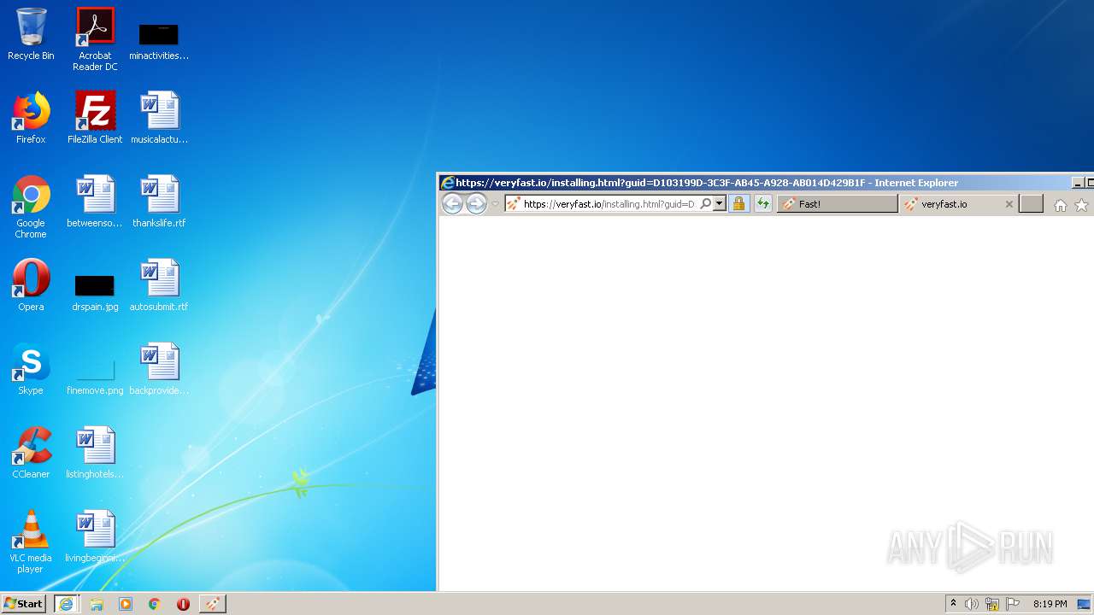Open the network tray icon
This screenshot has width=1094, height=615.
coord(992,604)
